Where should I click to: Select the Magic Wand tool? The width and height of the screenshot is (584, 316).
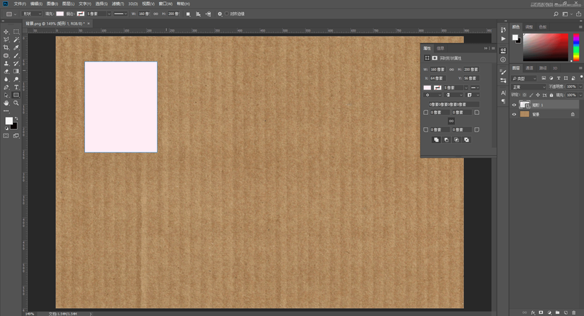(x=16, y=40)
